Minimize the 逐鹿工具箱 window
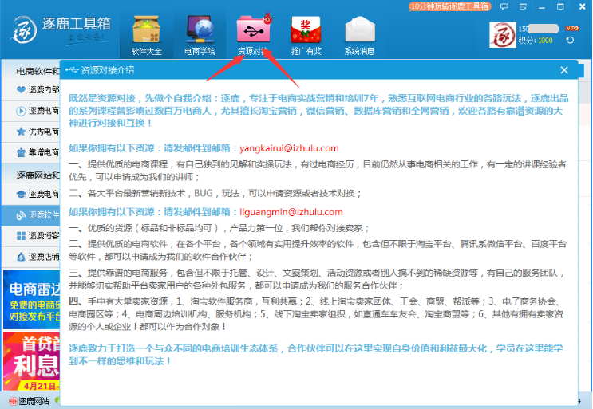 pos(542,7)
